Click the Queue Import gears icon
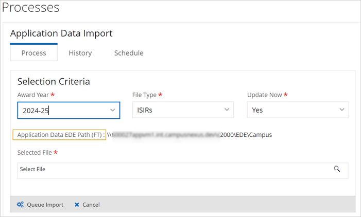 click(20, 204)
